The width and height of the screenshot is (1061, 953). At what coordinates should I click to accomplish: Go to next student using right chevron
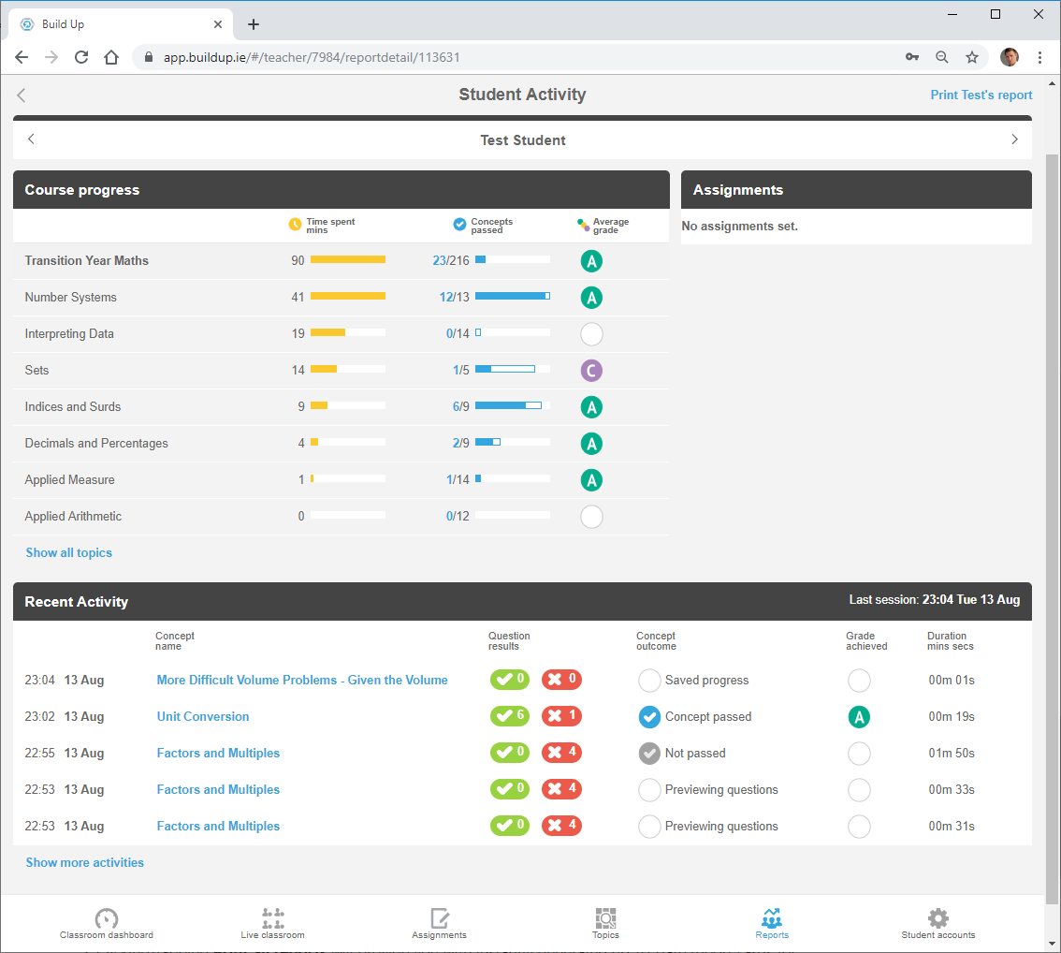coord(1014,139)
